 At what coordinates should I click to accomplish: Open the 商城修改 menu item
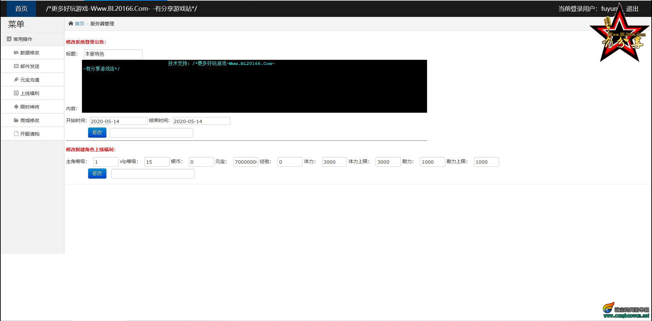pyautogui.click(x=32, y=120)
